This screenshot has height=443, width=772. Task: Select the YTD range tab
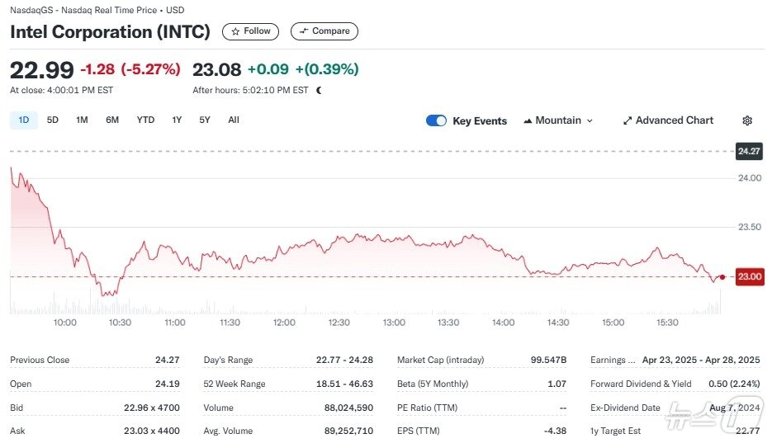point(145,120)
